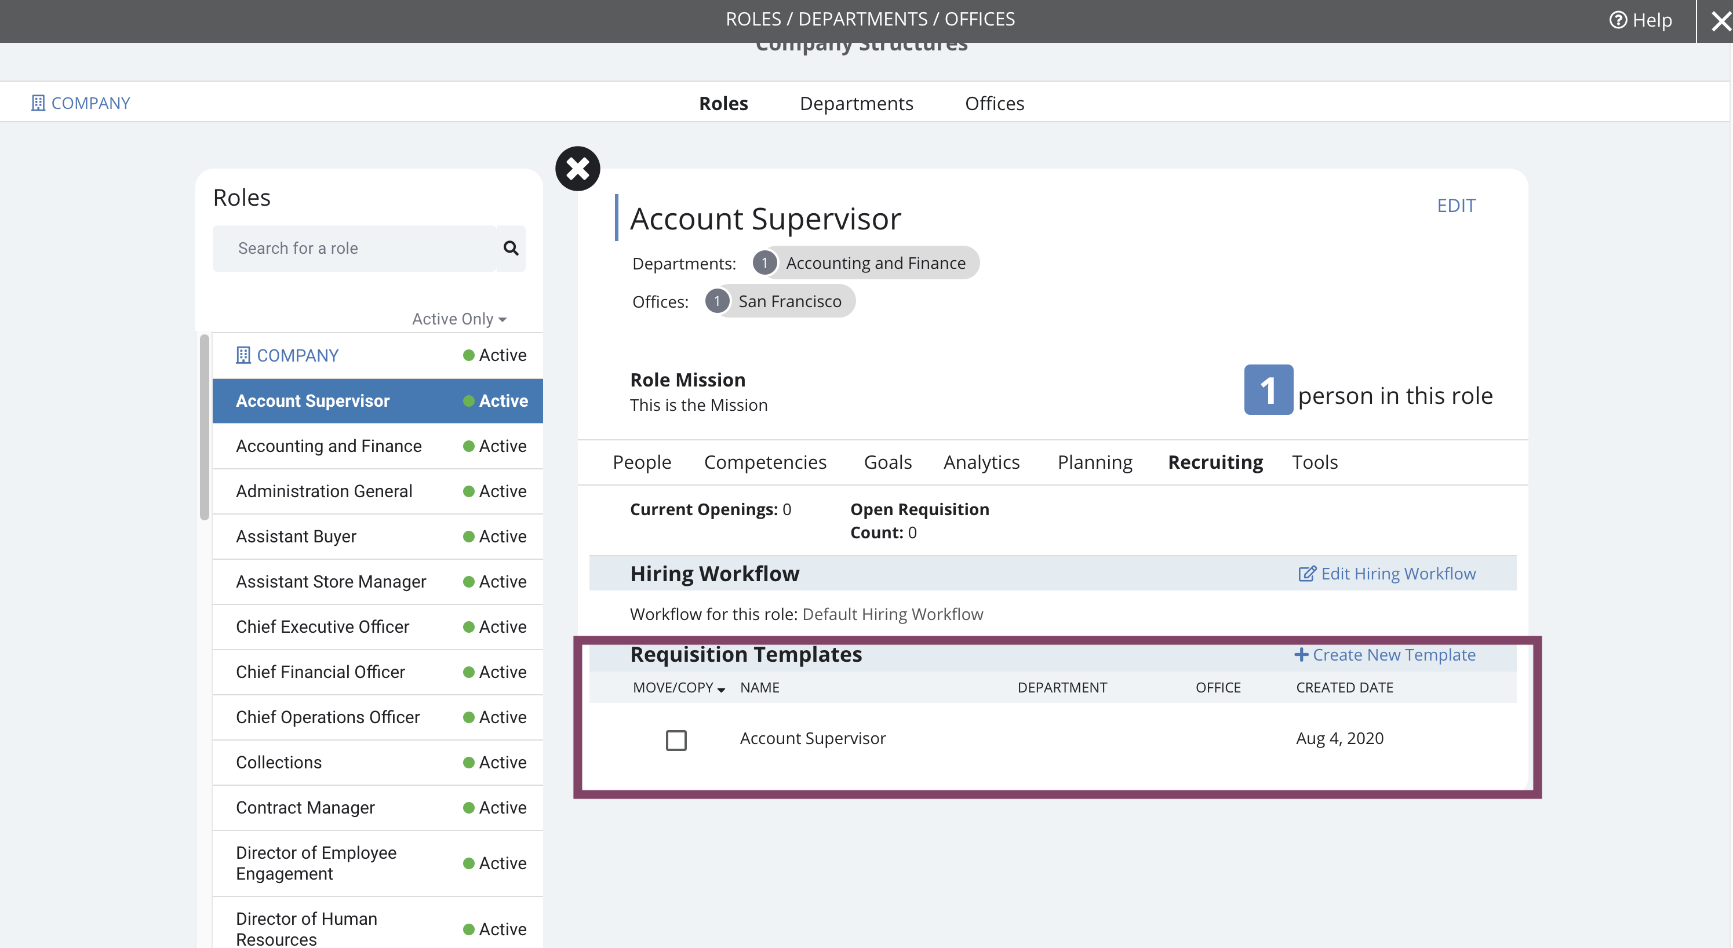This screenshot has height=948, width=1733.
Task: Click the Default Hiring Workflow text
Action: coord(892,614)
